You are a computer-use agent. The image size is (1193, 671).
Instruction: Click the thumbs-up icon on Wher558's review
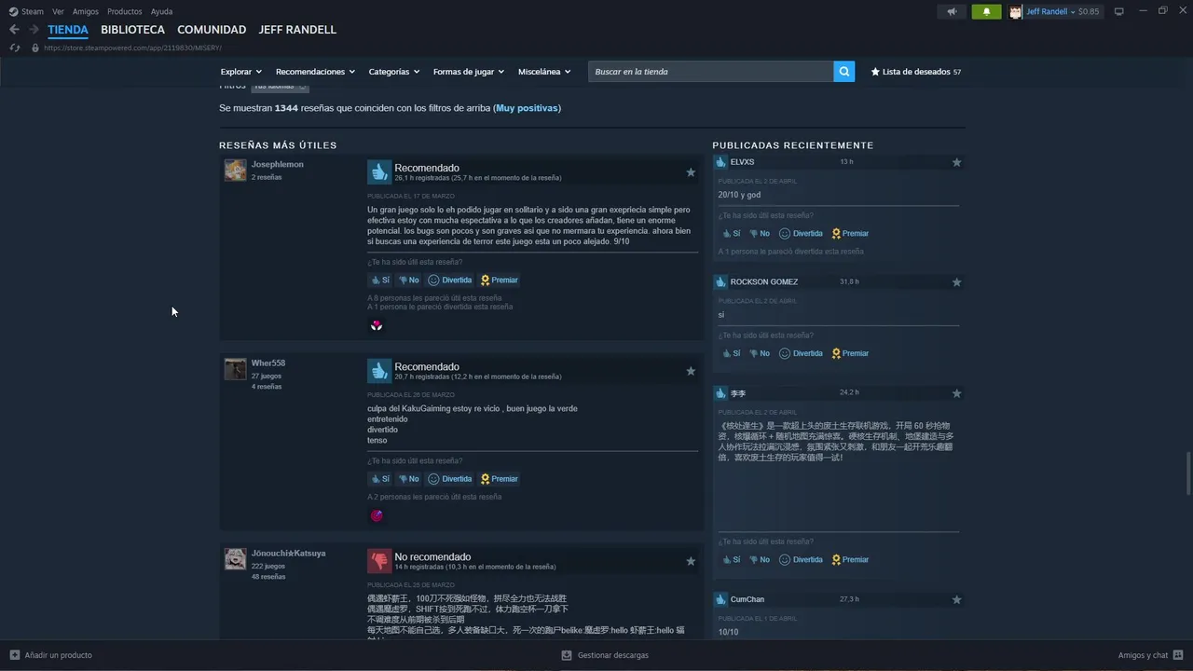pyautogui.click(x=379, y=371)
